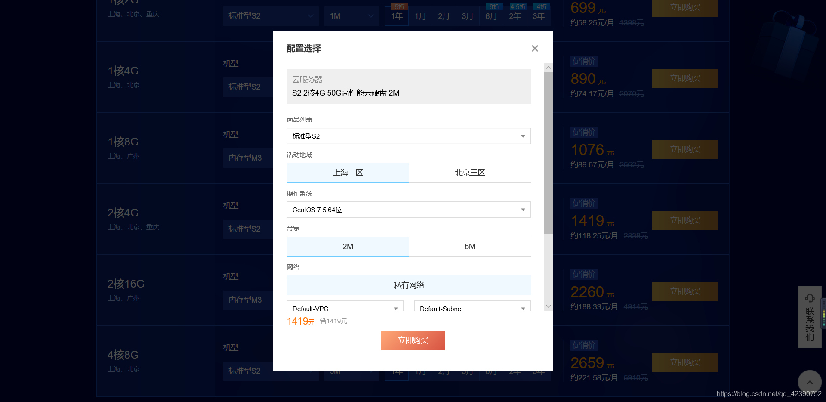Click the 联系我们 headset contact widget

(x=810, y=317)
